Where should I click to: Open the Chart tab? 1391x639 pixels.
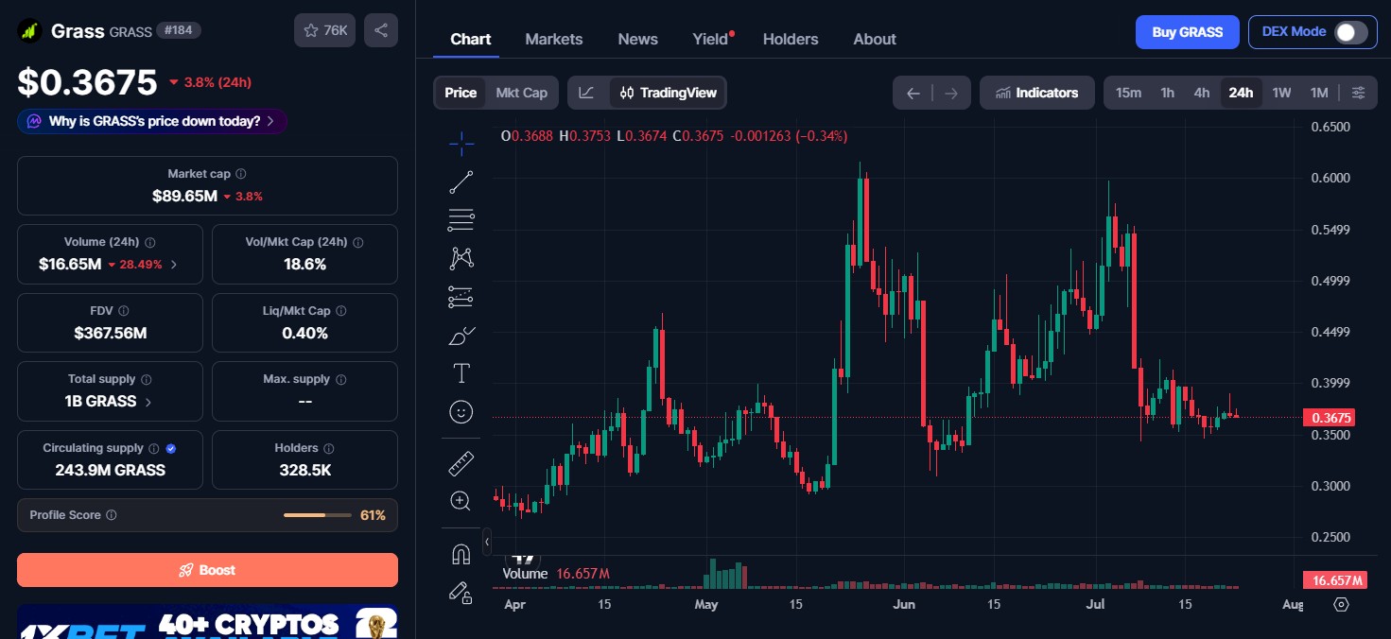[471, 39]
